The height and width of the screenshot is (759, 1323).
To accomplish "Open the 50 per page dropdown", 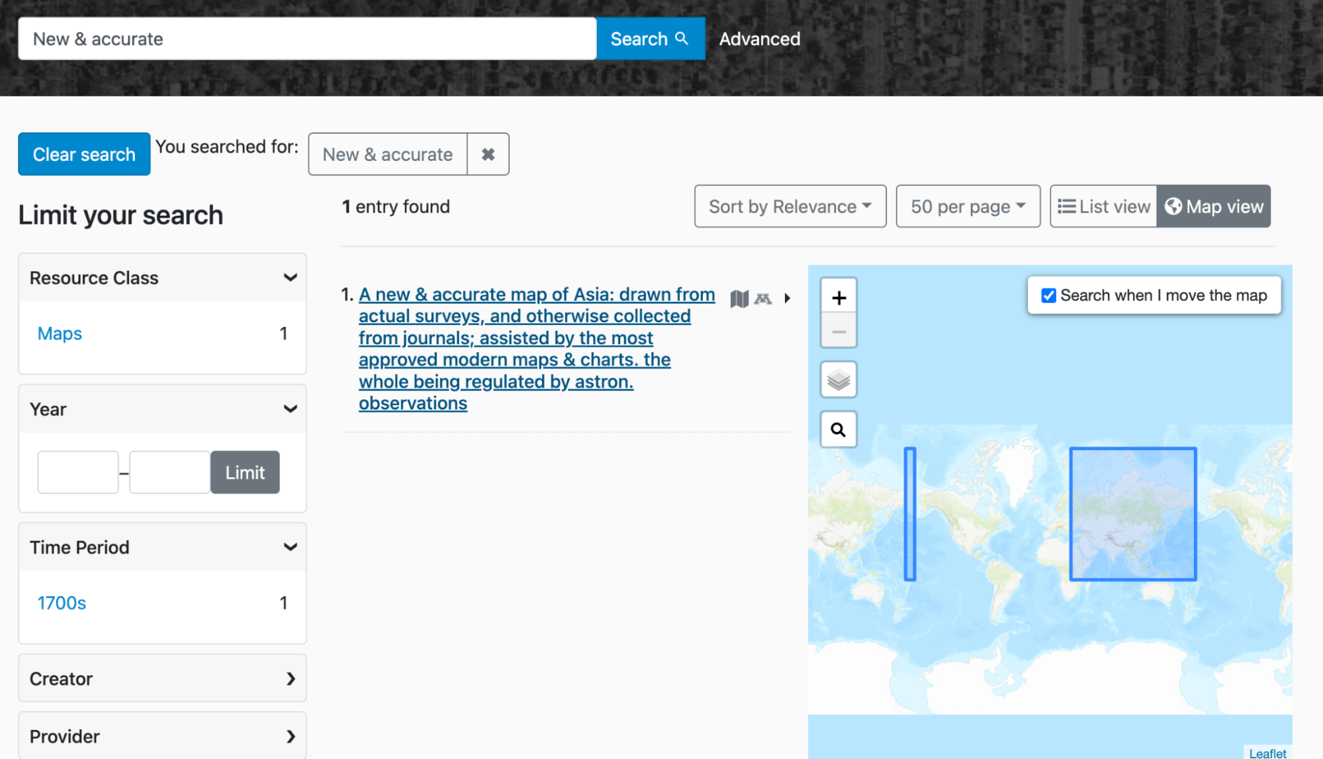I will pyautogui.click(x=968, y=206).
